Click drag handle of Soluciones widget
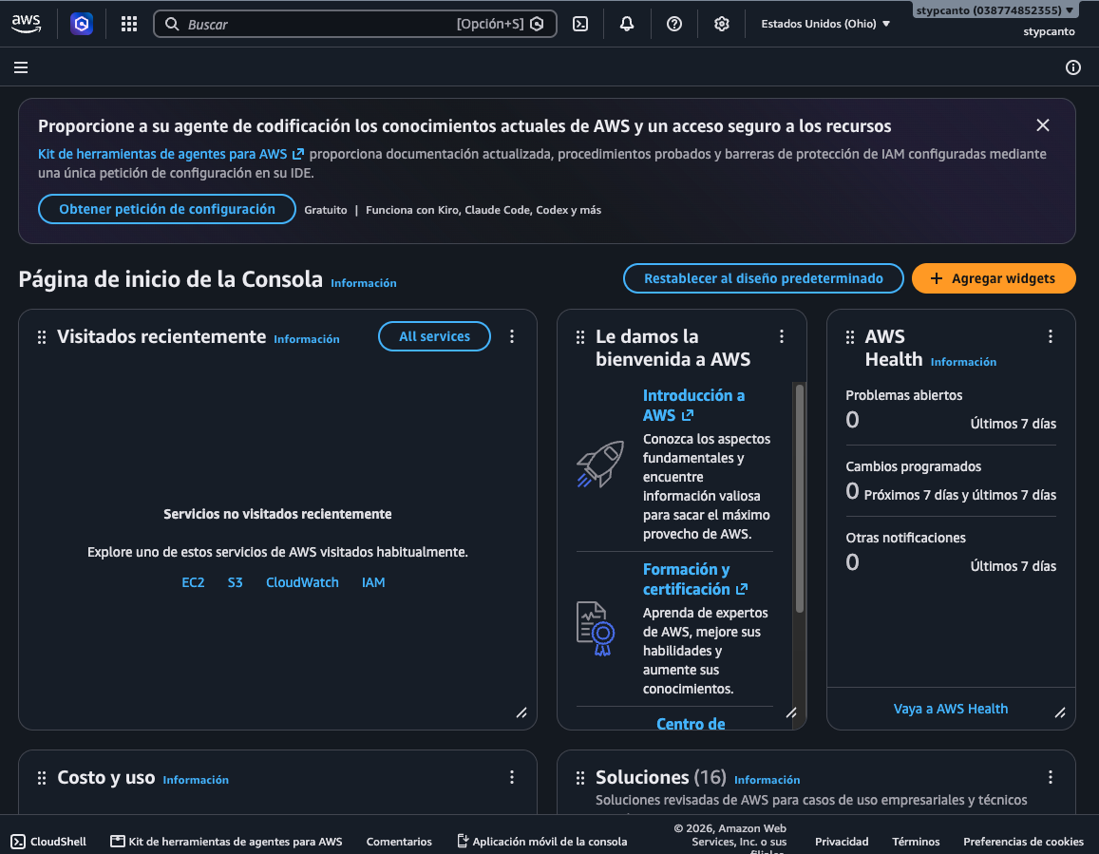The height and width of the screenshot is (854, 1099). [580, 778]
